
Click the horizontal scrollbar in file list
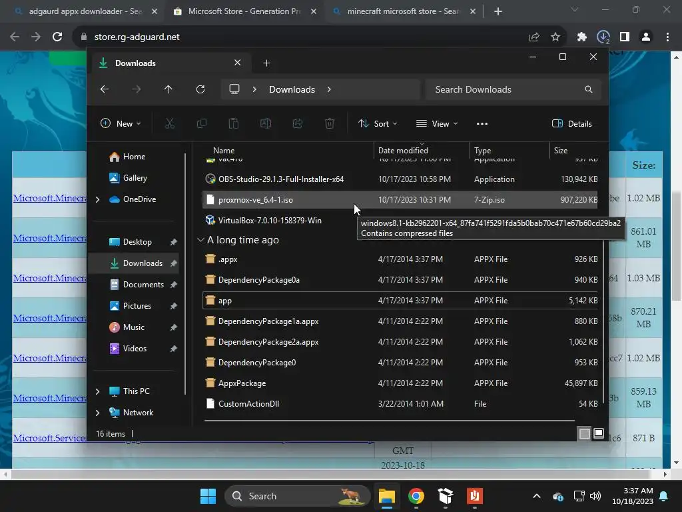pos(389,421)
